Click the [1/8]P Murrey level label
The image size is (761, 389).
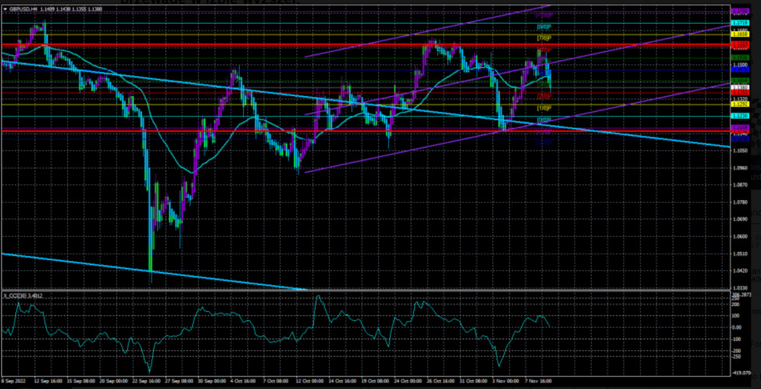[544, 108]
